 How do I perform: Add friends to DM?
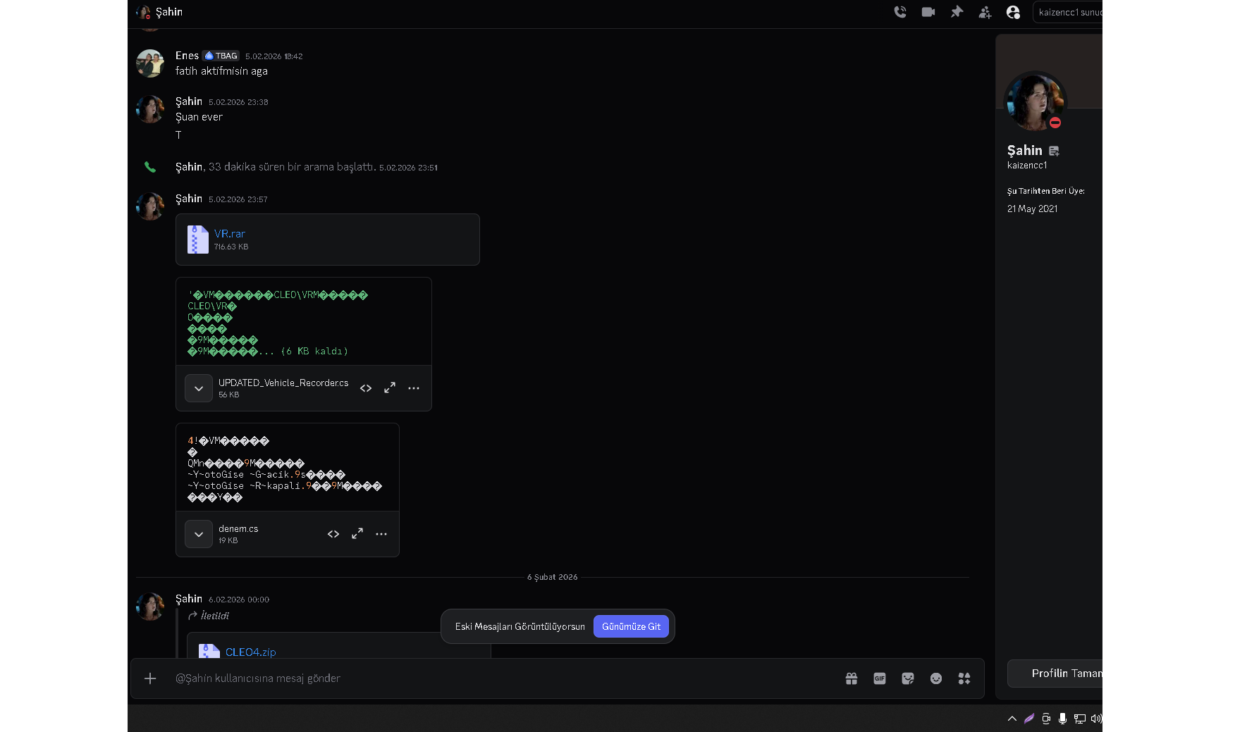(x=985, y=12)
